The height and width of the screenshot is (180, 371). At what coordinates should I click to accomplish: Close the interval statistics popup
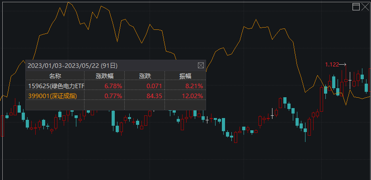(x=201, y=66)
